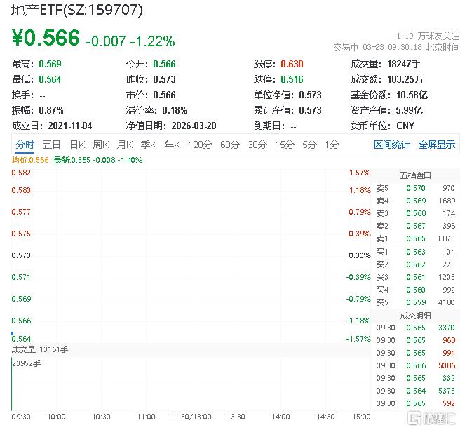Click the 卖5 order row at 0.570
The width and height of the screenshot is (460, 430).
pyautogui.click(x=415, y=188)
